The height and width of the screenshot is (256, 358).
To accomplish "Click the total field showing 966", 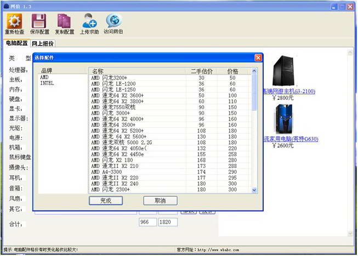I will (x=147, y=222).
